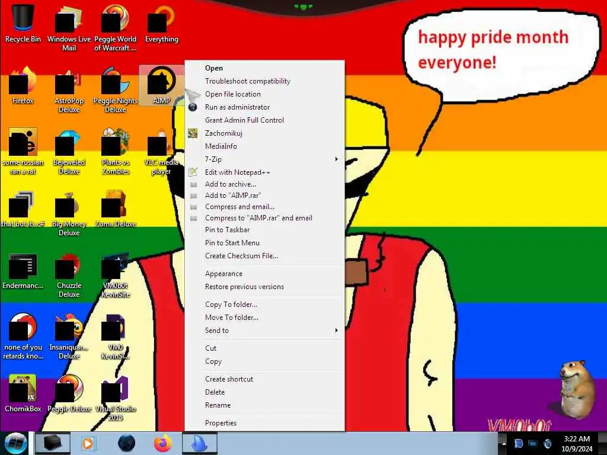This screenshot has width=607, height=455.
Task: Select the ChomikBox desktop shortcut
Action: (23, 394)
